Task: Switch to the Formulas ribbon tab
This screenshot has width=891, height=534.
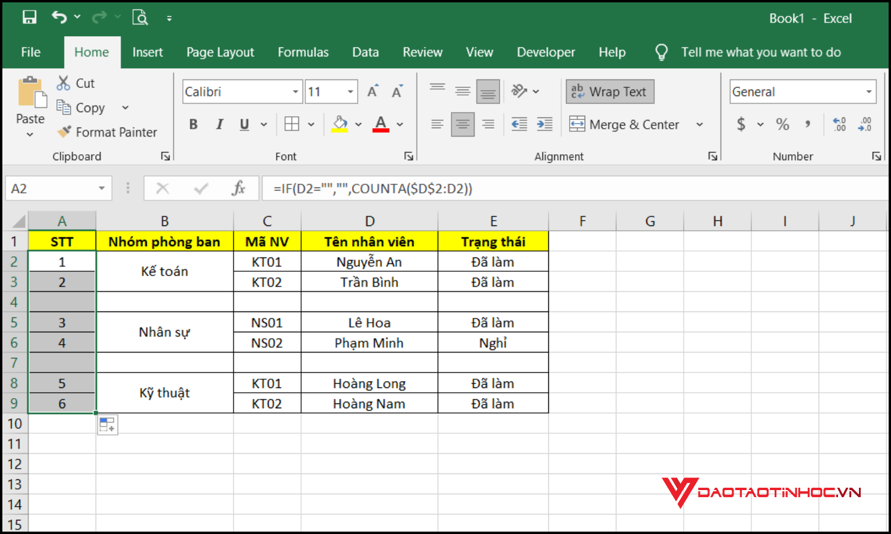Action: click(303, 52)
